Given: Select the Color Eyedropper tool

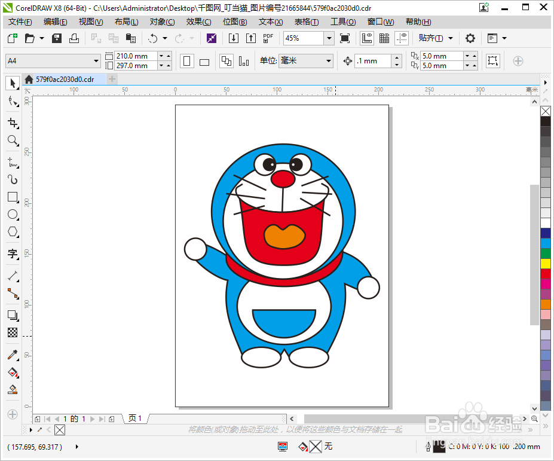Looking at the screenshot, I should click(13, 355).
